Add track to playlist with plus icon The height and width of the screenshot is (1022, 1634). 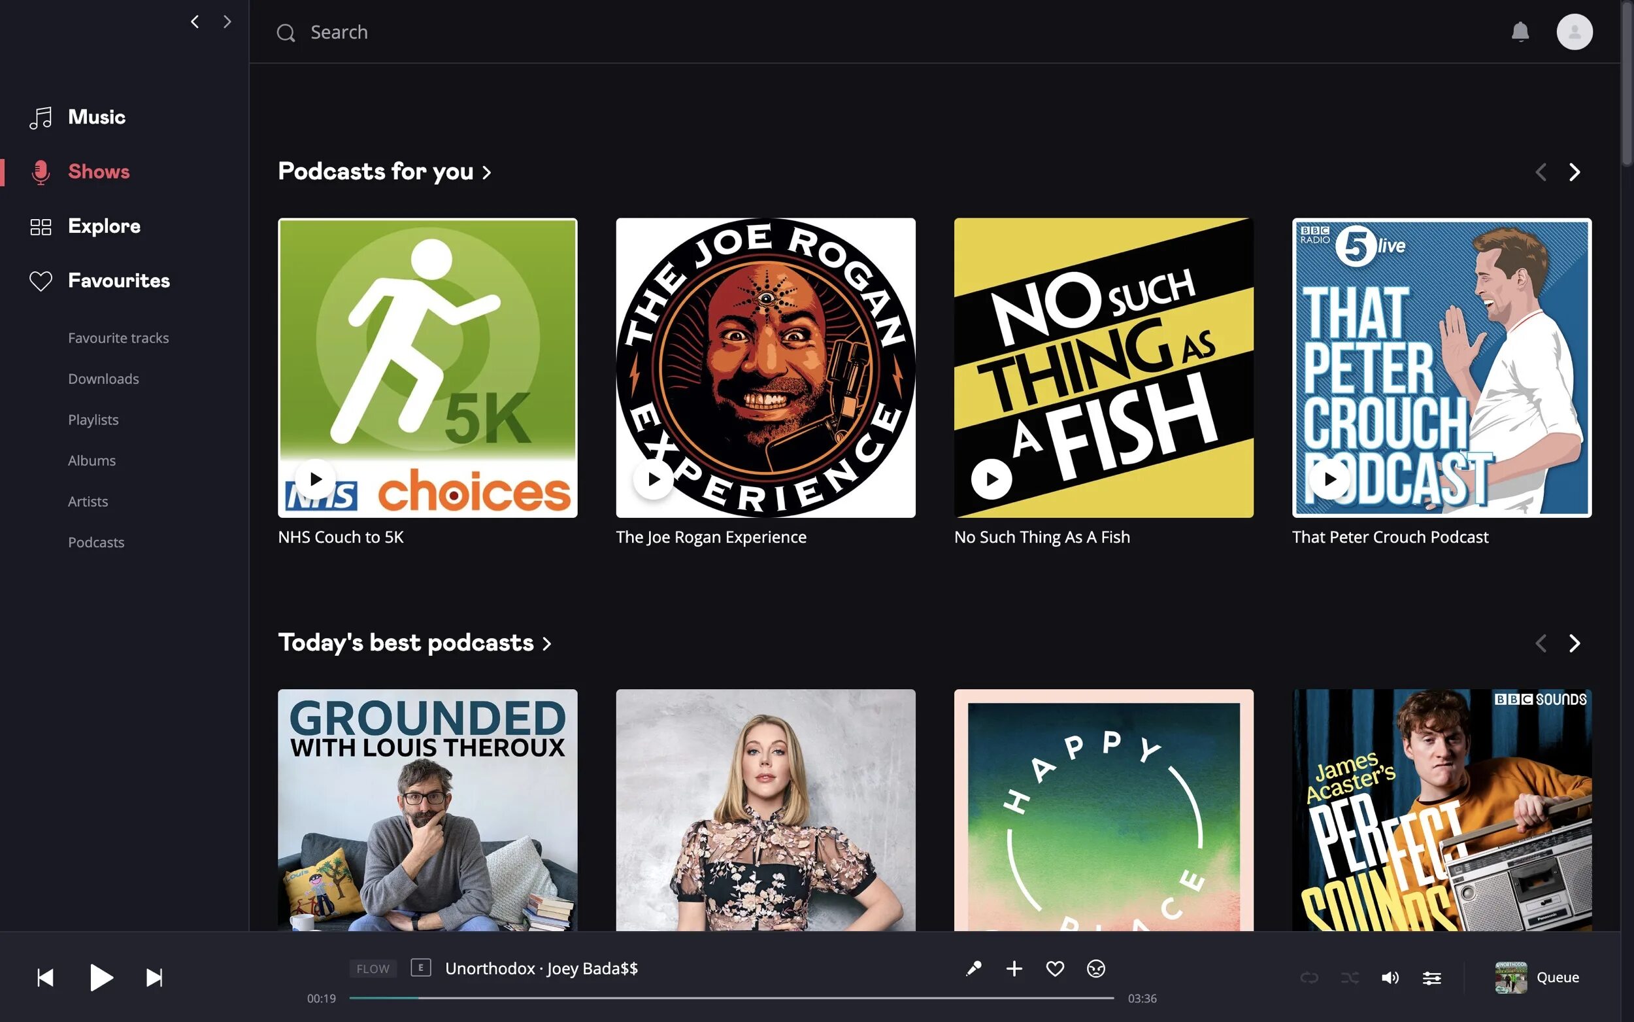click(x=1014, y=968)
